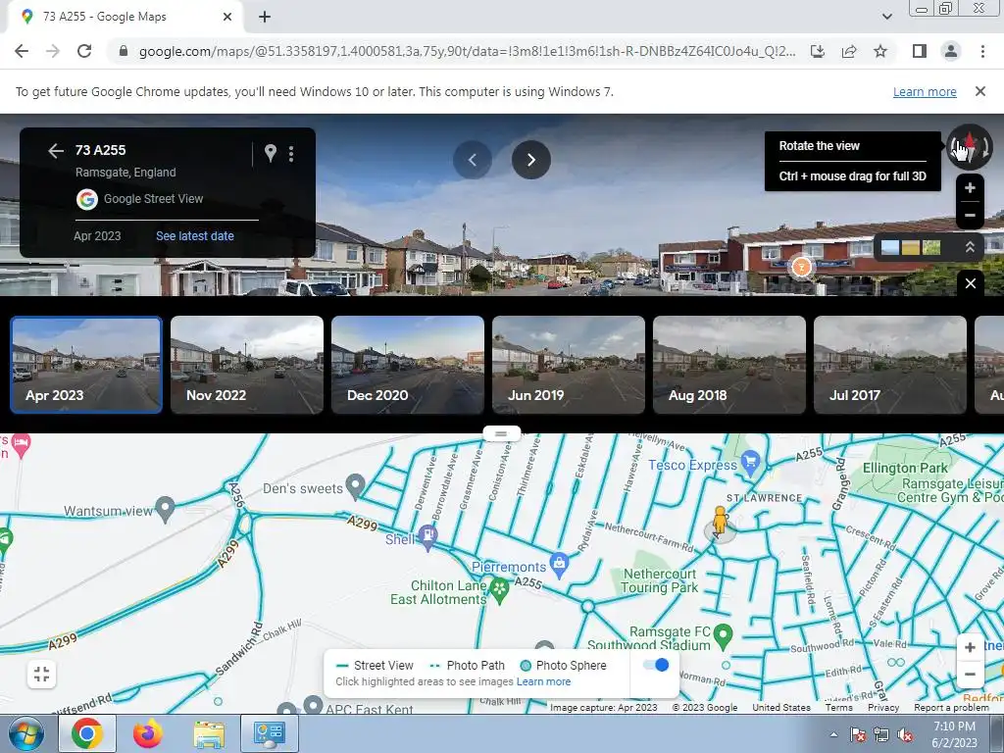
Task: Close the Street View timeline panel
Action: 970,283
